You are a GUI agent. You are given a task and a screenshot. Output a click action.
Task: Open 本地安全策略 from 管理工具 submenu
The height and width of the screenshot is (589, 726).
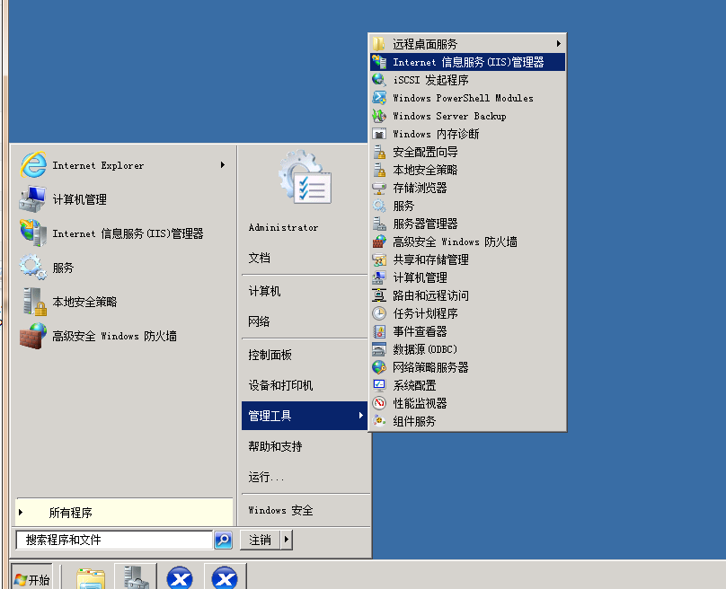[x=467, y=170]
